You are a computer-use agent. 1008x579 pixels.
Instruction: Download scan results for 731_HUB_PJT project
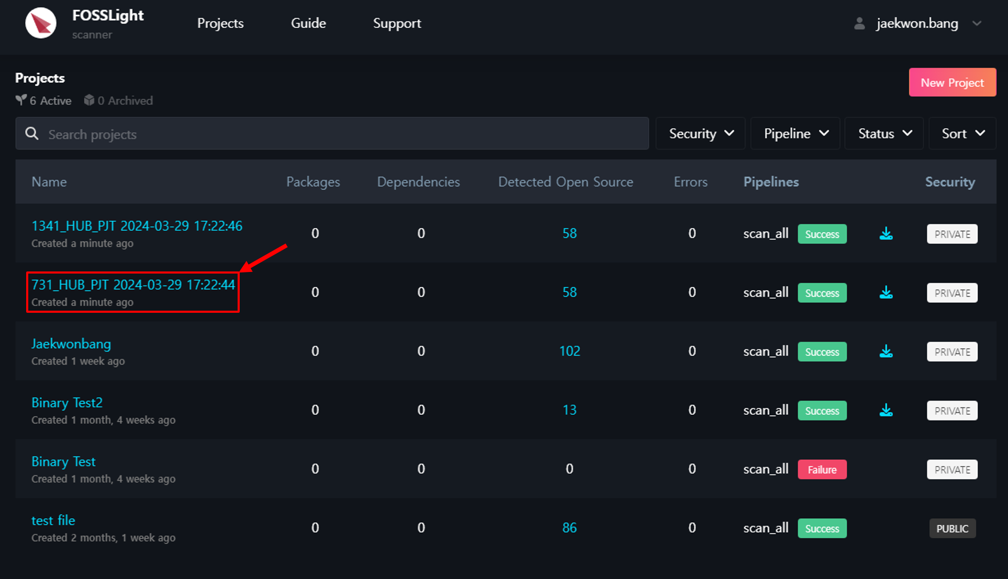887,292
